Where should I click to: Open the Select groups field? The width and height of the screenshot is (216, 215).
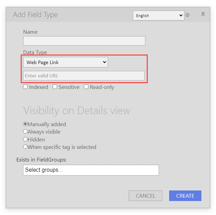(91, 170)
